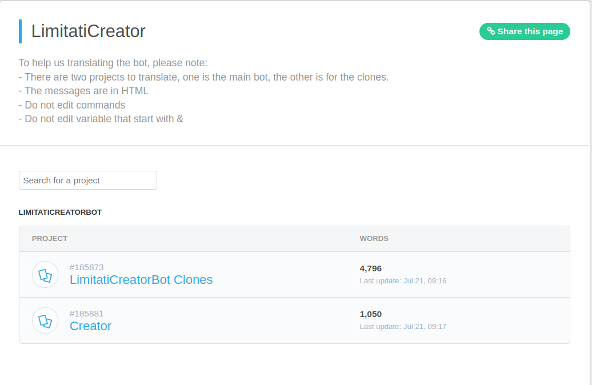Click the Share this page button
592x385 pixels.
(x=525, y=31)
